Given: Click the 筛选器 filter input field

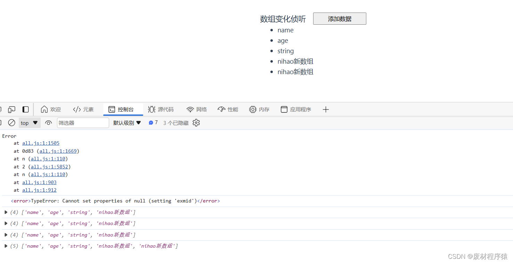Looking at the screenshot, I should click(x=83, y=122).
